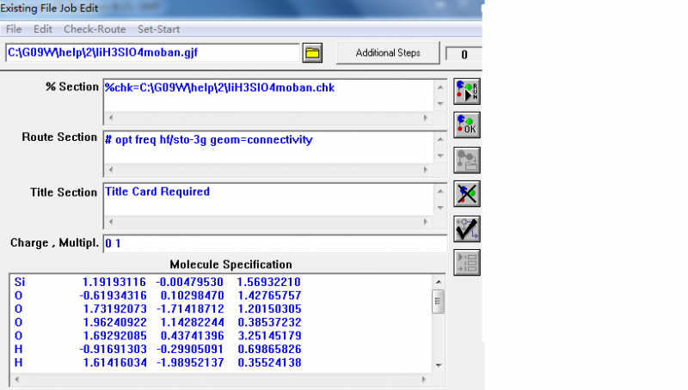Click Molecule Specification horizontal scroll right arrow
This screenshot has width=688, height=390.
tap(424, 380)
